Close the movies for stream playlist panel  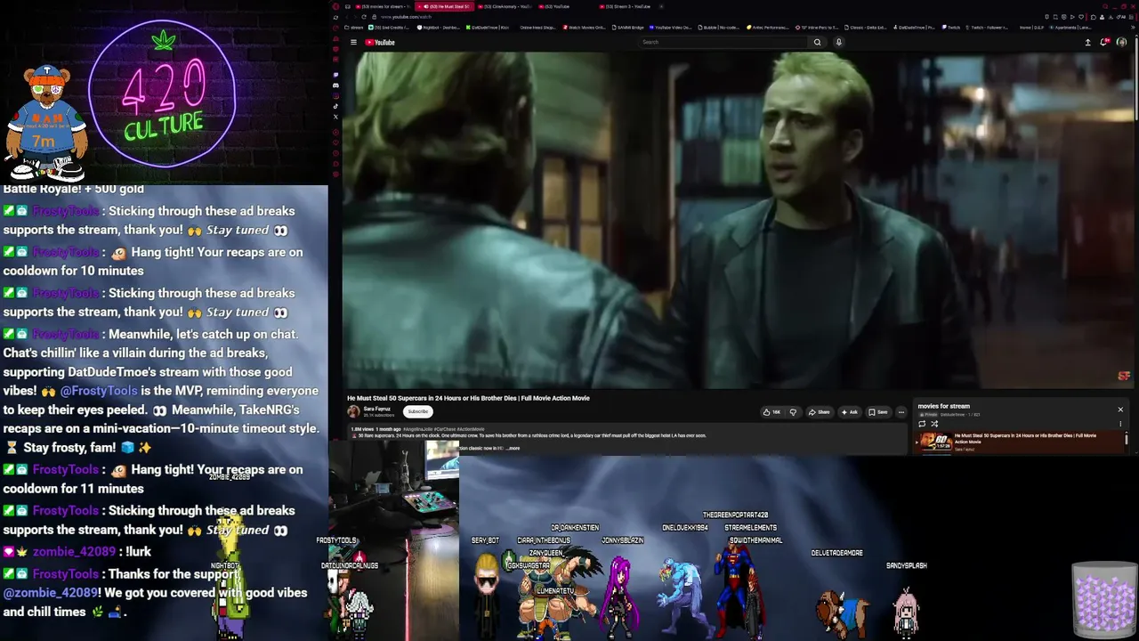tap(1120, 410)
